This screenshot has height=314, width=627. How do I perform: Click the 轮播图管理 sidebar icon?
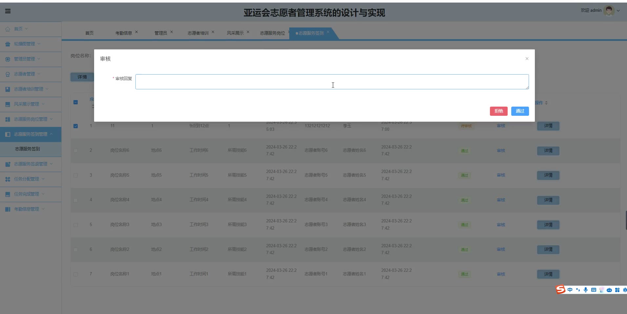[x=8, y=44]
